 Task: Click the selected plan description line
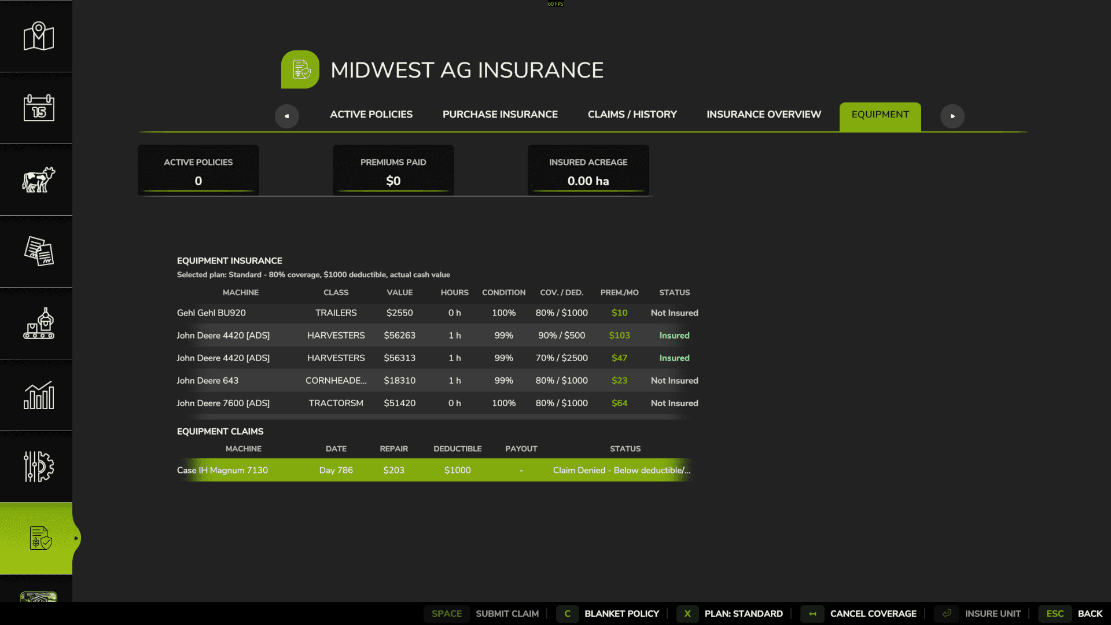tap(313, 274)
